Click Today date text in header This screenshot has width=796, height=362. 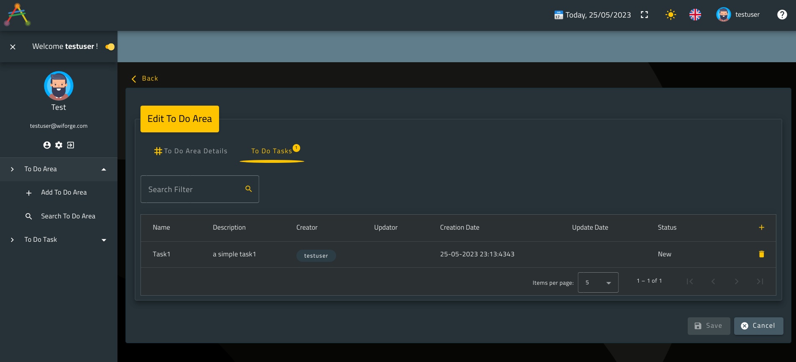click(598, 15)
